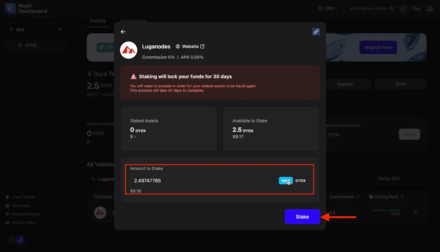The image size is (440, 252).
Task: Click the Voting Rate info icon
Action: [371, 197]
